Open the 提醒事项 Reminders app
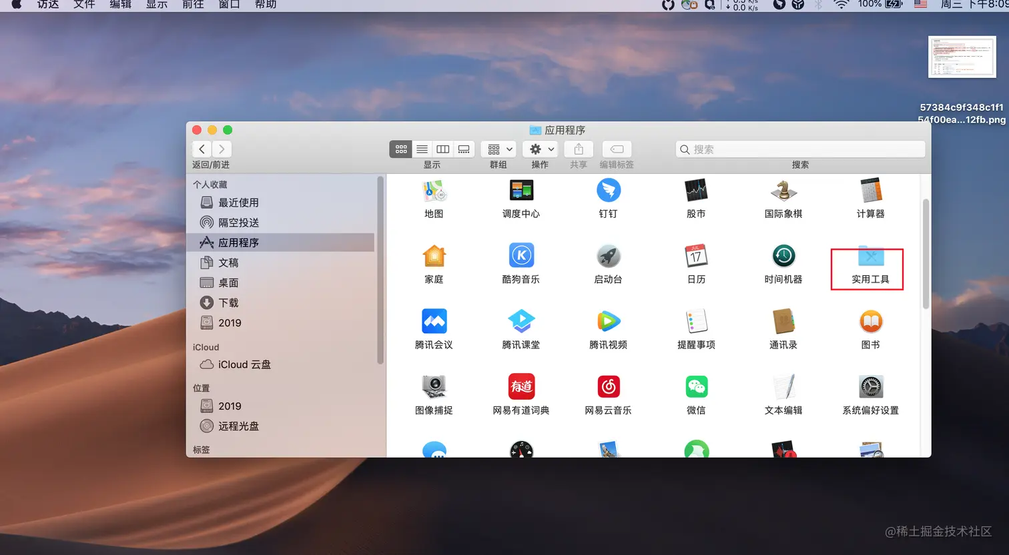This screenshot has height=555, width=1009. pyautogui.click(x=696, y=321)
